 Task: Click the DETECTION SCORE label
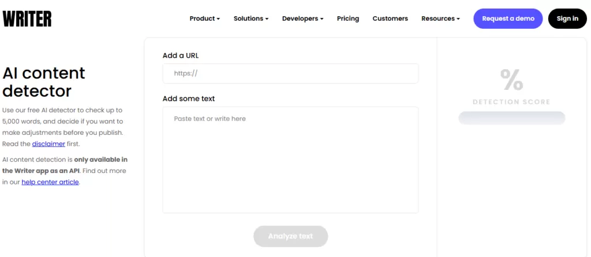[511, 102]
